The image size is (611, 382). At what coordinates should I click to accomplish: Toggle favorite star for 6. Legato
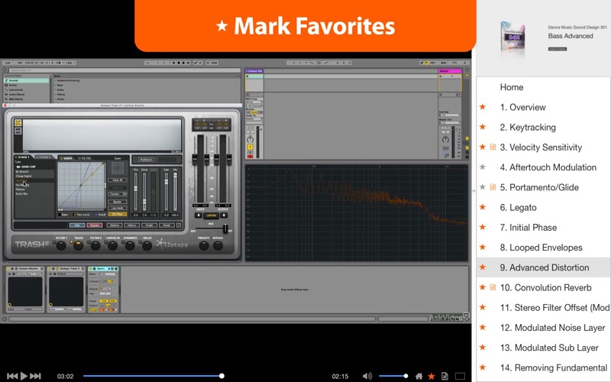tap(483, 207)
